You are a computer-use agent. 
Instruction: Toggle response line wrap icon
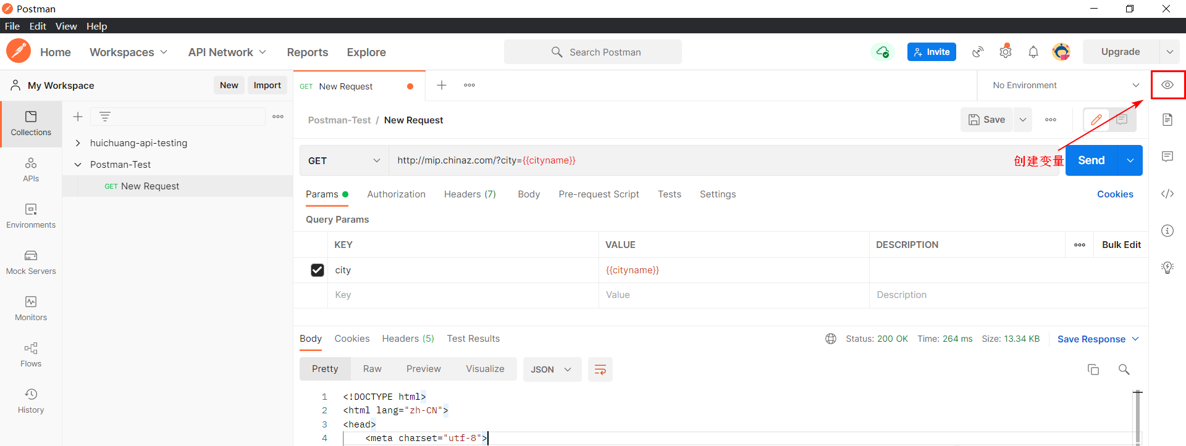point(600,370)
